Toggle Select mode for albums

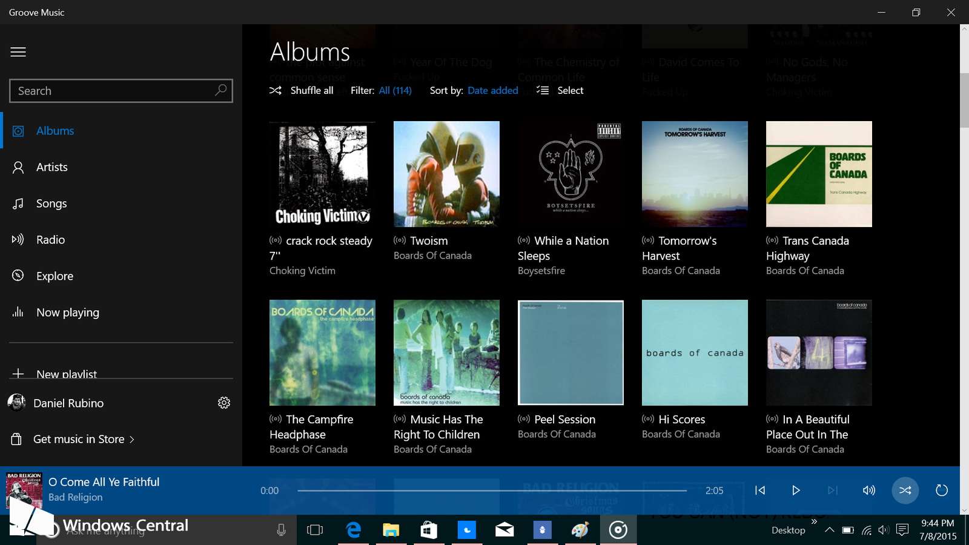pos(560,90)
